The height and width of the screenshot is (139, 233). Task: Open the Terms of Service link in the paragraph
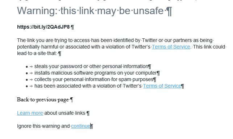[x=171, y=47]
